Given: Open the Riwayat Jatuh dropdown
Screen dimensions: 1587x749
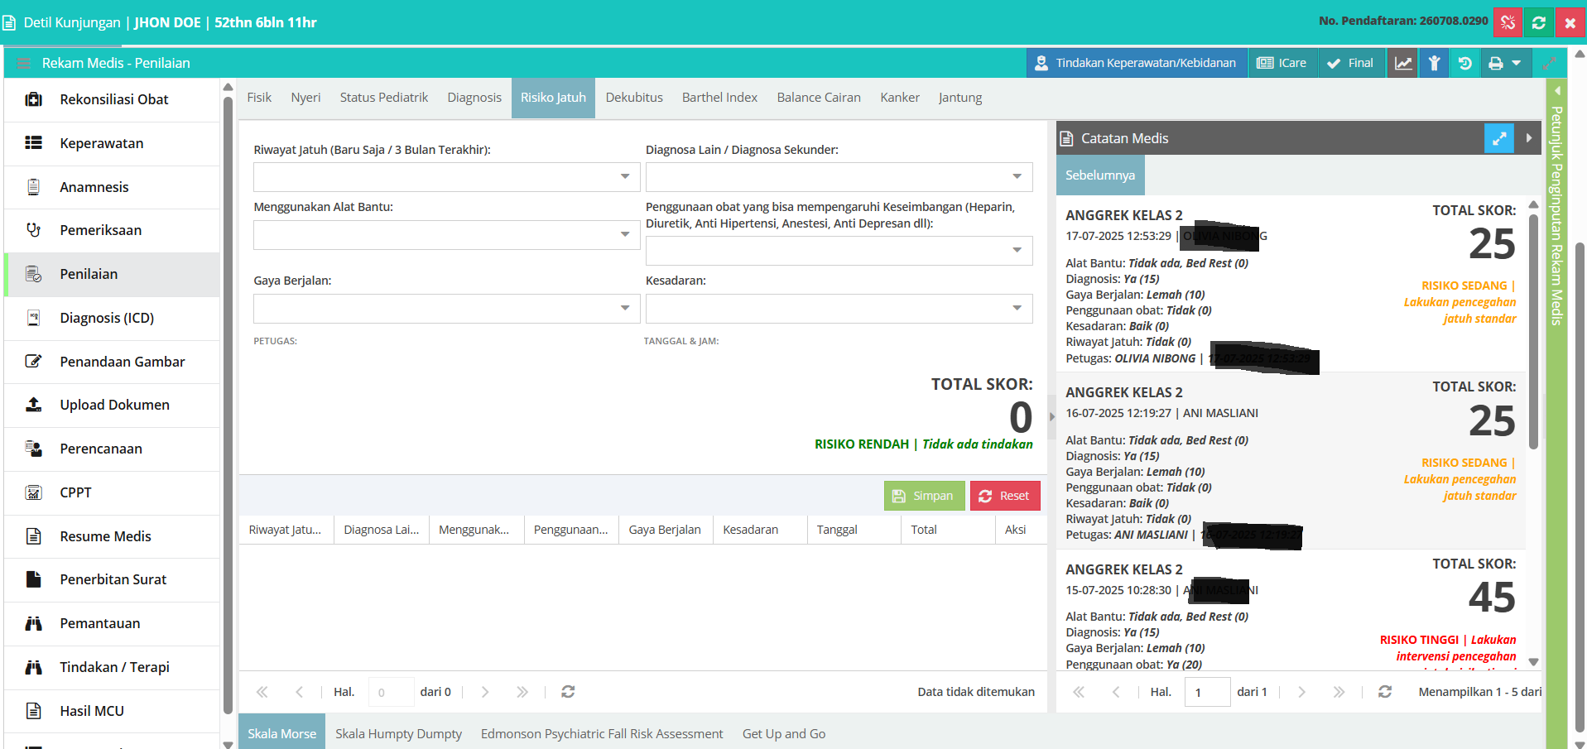Looking at the screenshot, I should (x=446, y=176).
